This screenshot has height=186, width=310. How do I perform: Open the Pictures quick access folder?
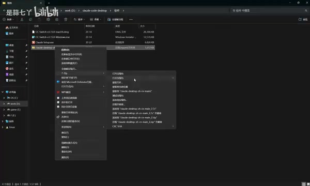click(10, 63)
